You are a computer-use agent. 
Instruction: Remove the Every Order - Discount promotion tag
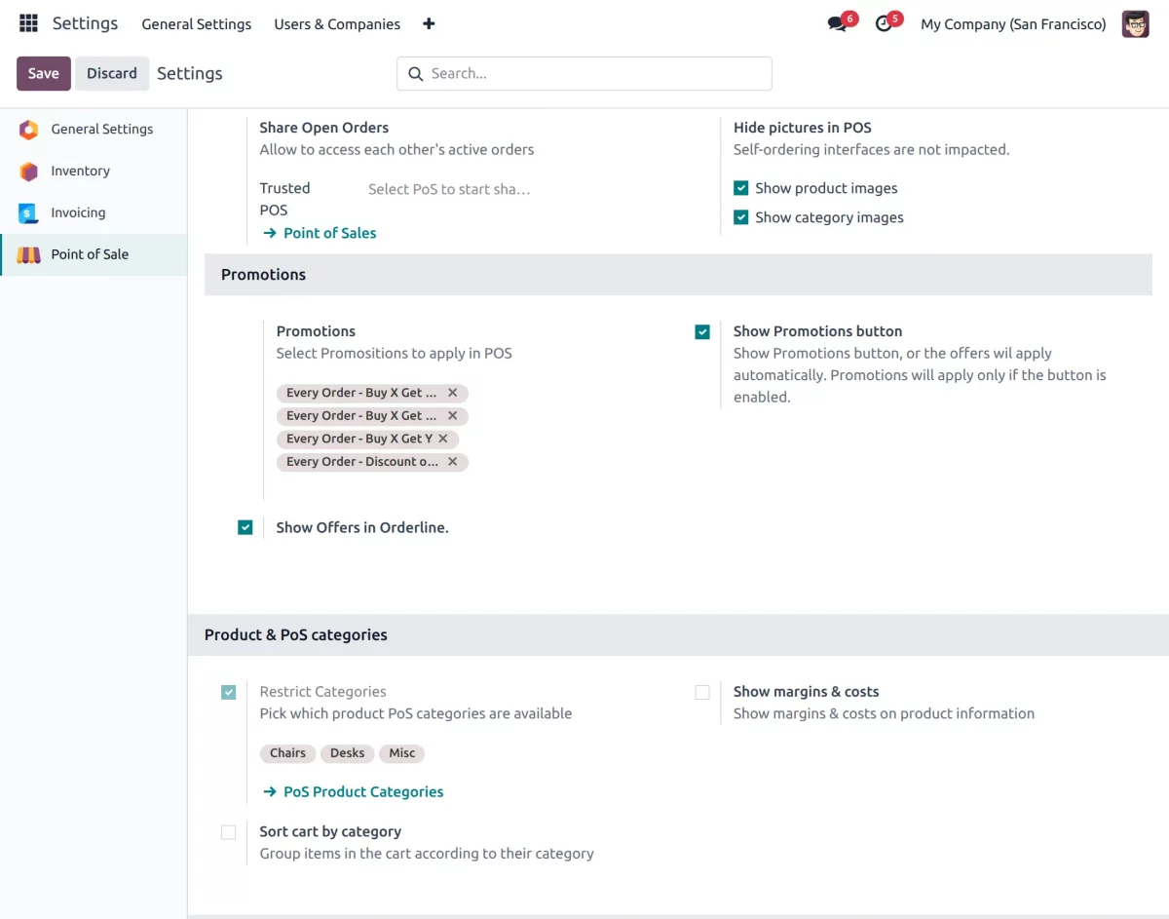[x=453, y=462]
